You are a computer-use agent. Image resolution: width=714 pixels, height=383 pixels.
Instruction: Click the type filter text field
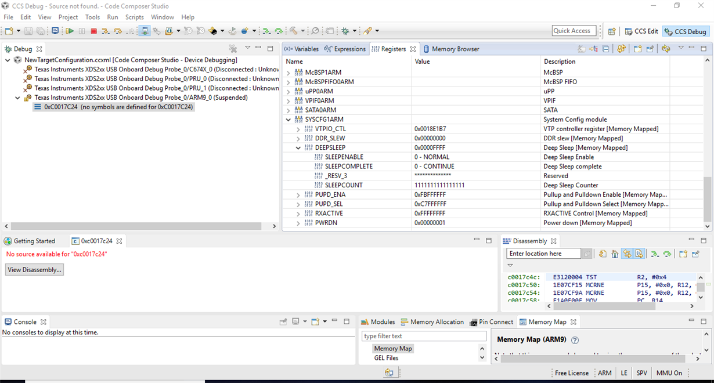click(x=424, y=336)
